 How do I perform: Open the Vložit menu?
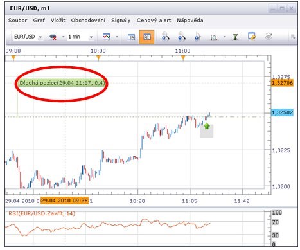(x=58, y=21)
